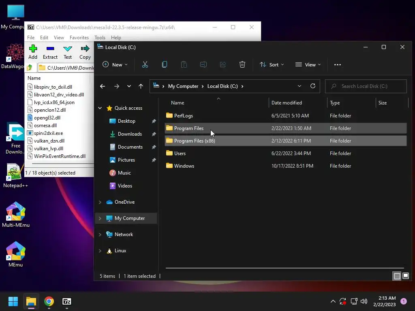The width and height of the screenshot is (415, 311).
Task: Open 7-Zip Favorites menu
Action: click(x=79, y=38)
